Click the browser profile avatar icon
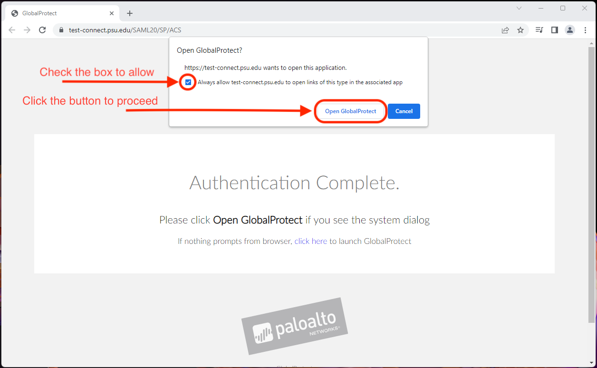The height and width of the screenshot is (368, 597). [x=569, y=29]
